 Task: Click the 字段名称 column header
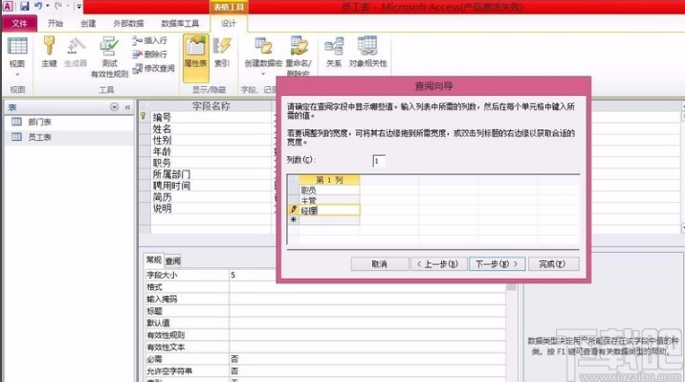tap(211, 105)
